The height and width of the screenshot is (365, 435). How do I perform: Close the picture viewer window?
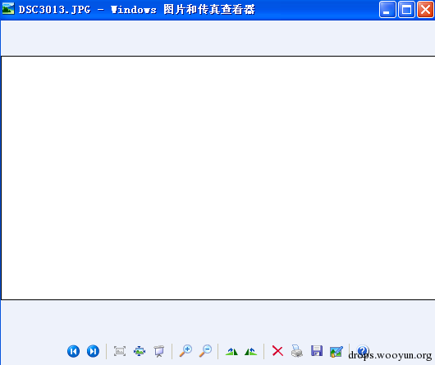(425, 9)
